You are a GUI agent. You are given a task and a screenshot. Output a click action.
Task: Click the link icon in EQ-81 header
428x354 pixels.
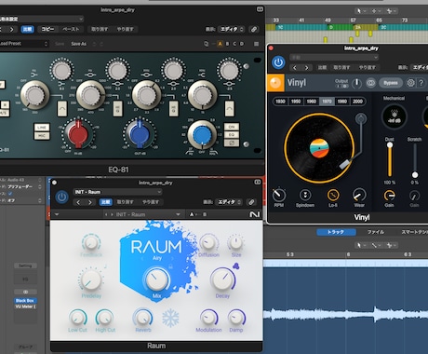click(254, 29)
